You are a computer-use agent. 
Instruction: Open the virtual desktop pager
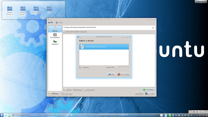click(x=9, y=115)
